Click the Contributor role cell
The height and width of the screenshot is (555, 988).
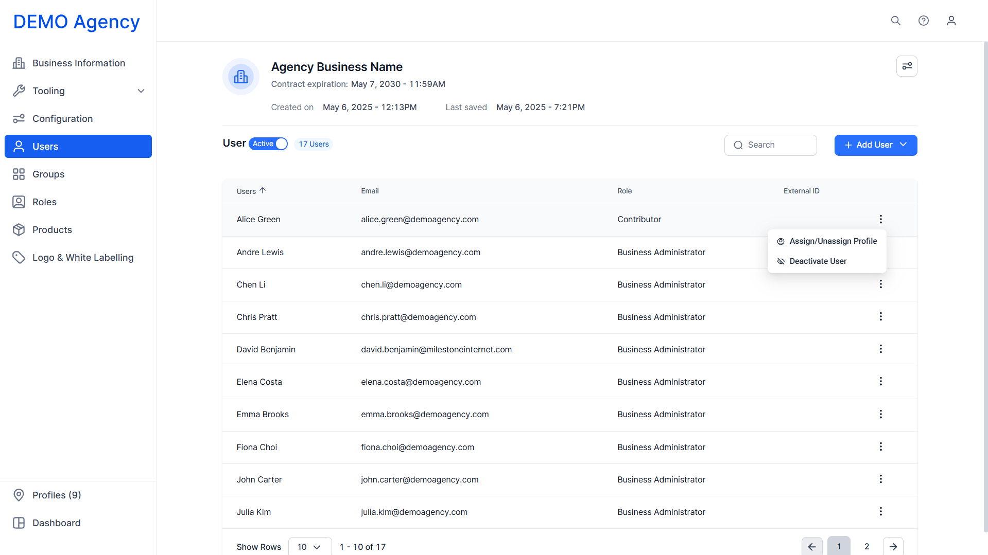[x=639, y=220]
